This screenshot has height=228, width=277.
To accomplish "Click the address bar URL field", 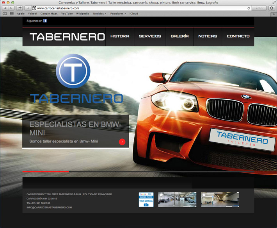I will pyautogui.click(x=141, y=8).
